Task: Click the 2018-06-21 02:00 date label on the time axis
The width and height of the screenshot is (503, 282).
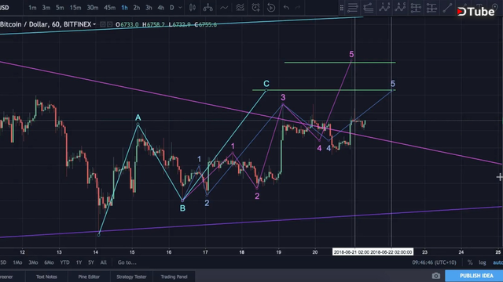Action: click(x=351, y=252)
